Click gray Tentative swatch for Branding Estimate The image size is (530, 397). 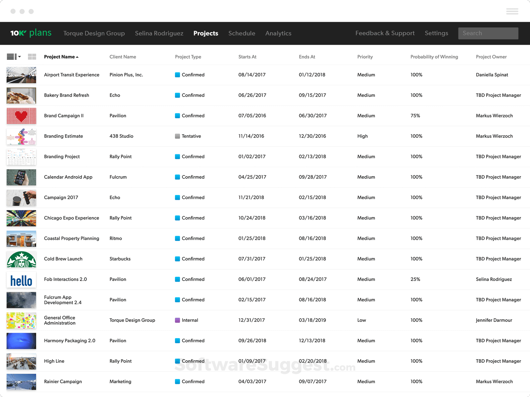click(177, 136)
